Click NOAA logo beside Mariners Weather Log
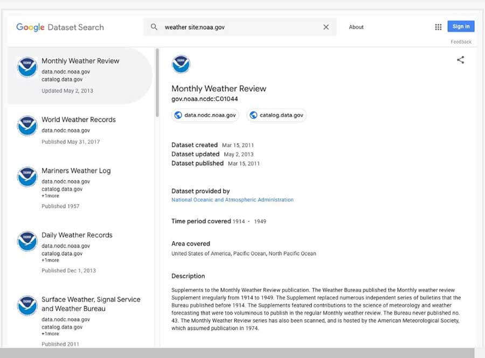The height and width of the screenshot is (358, 485). pos(27,177)
